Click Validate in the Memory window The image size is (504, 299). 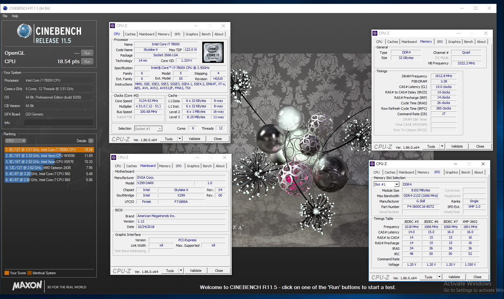tap(457, 147)
